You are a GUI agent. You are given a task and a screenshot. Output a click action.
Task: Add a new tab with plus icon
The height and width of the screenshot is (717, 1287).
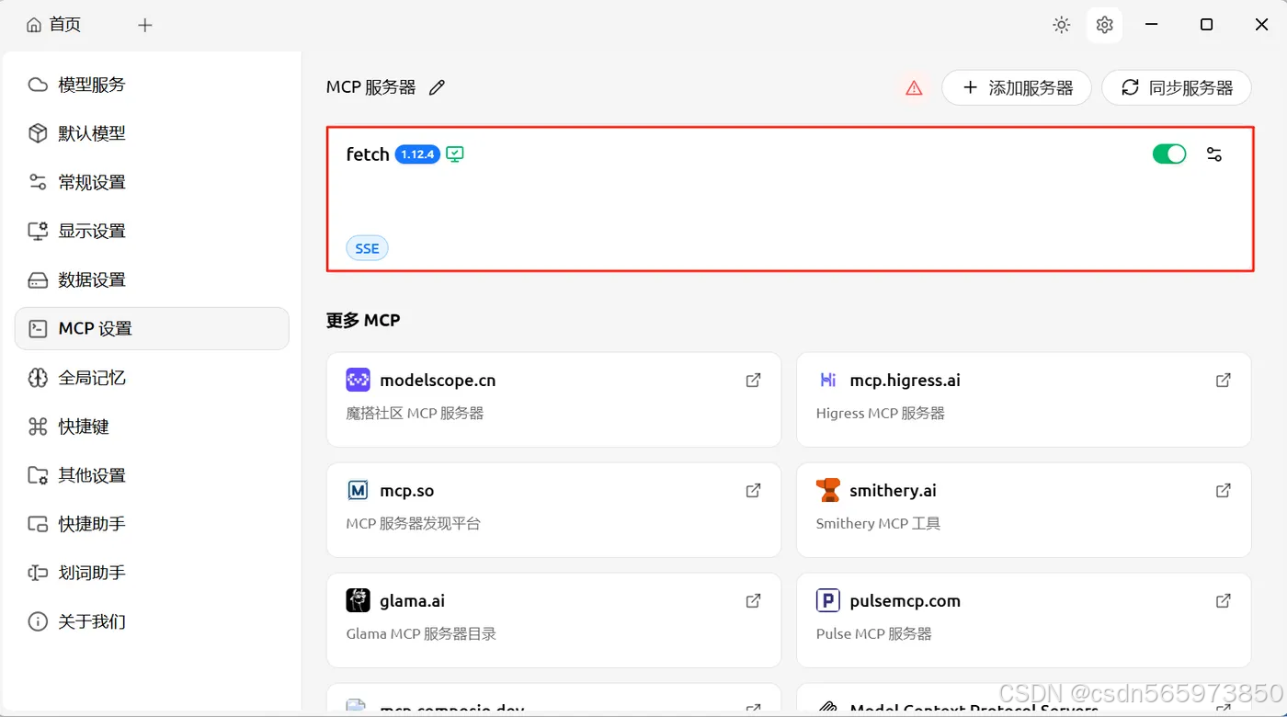pyautogui.click(x=145, y=25)
